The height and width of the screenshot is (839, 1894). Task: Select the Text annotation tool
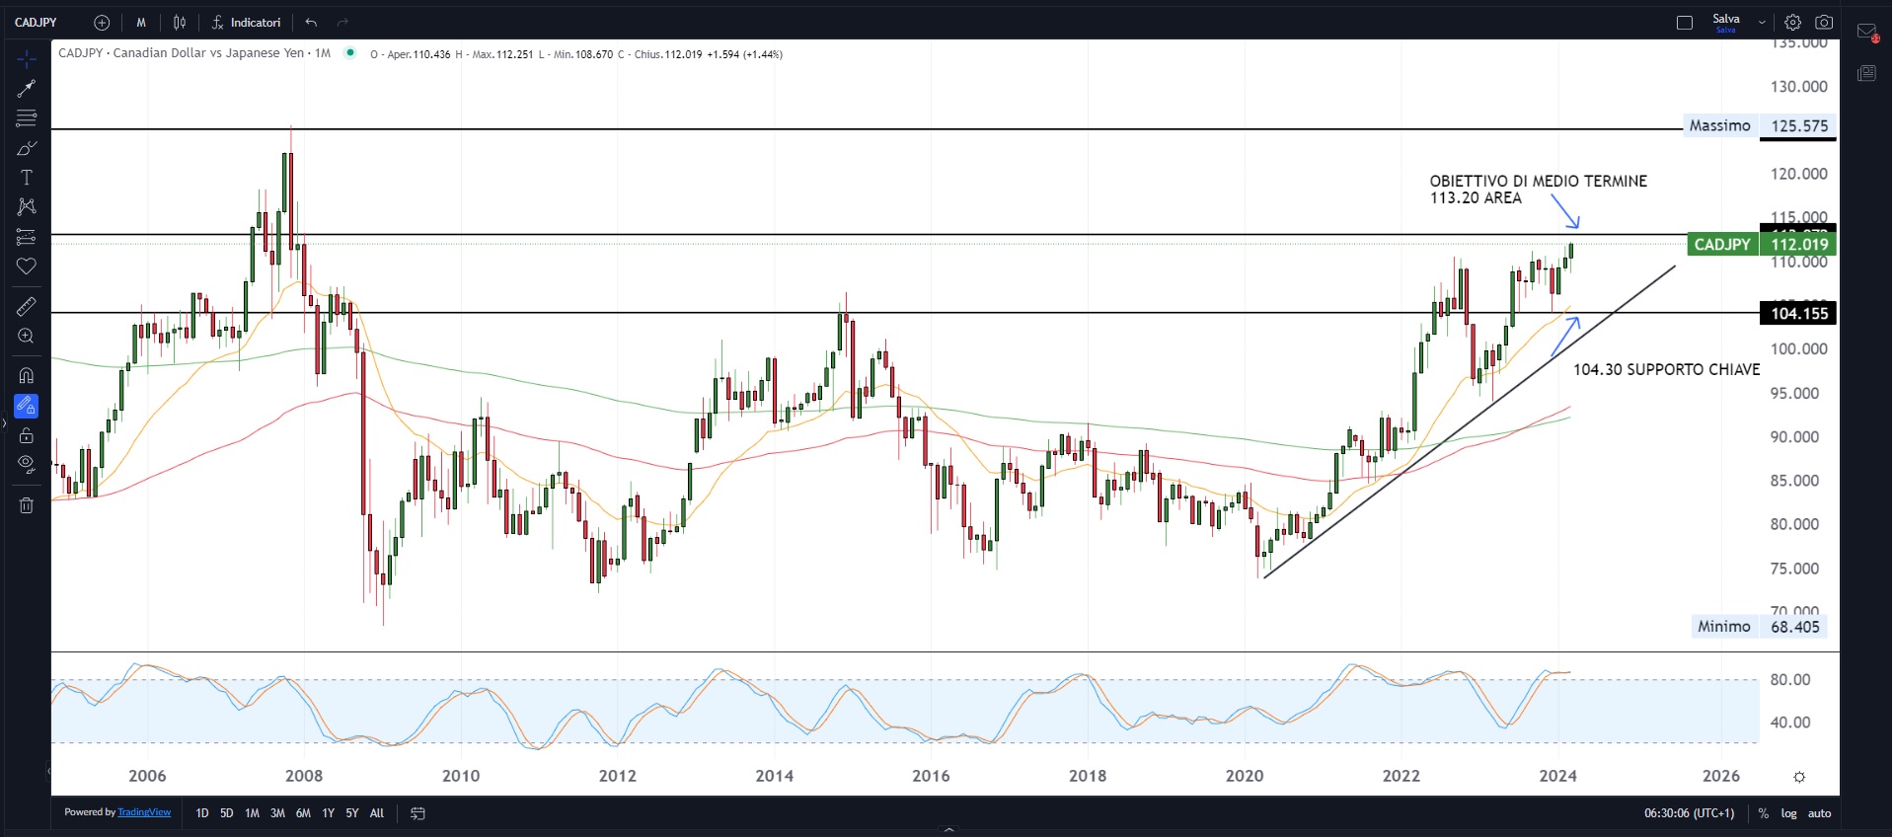click(27, 178)
